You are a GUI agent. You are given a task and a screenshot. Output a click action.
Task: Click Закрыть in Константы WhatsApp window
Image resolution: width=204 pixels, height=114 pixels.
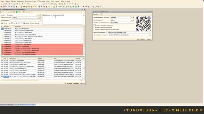coord(149,39)
